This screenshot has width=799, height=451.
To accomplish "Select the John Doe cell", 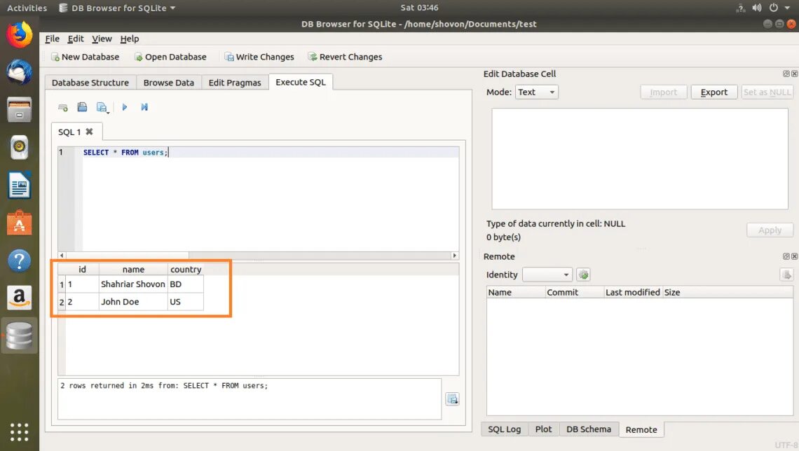I will point(133,302).
